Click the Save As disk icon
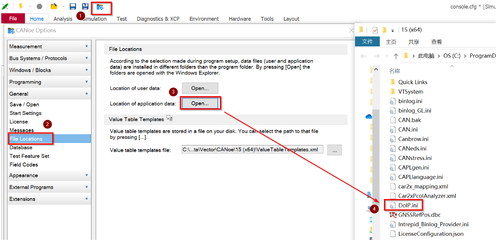Screen dimensions: 502x242 click(x=85, y=6)
